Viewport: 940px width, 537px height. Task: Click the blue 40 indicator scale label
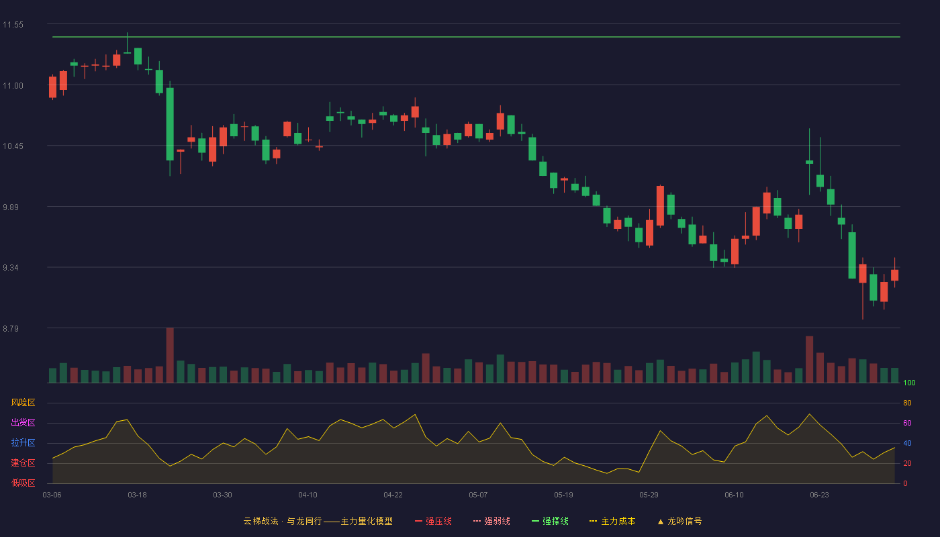pos(907,443)
